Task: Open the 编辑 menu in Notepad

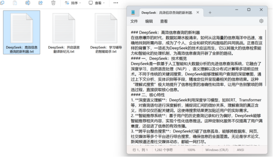Action: [149, 21]
